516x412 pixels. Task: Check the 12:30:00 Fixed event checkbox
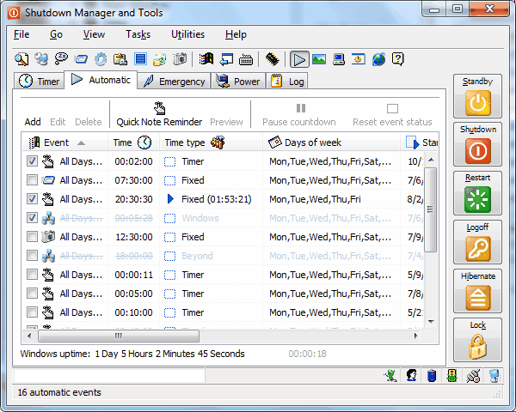click(32, 237)
